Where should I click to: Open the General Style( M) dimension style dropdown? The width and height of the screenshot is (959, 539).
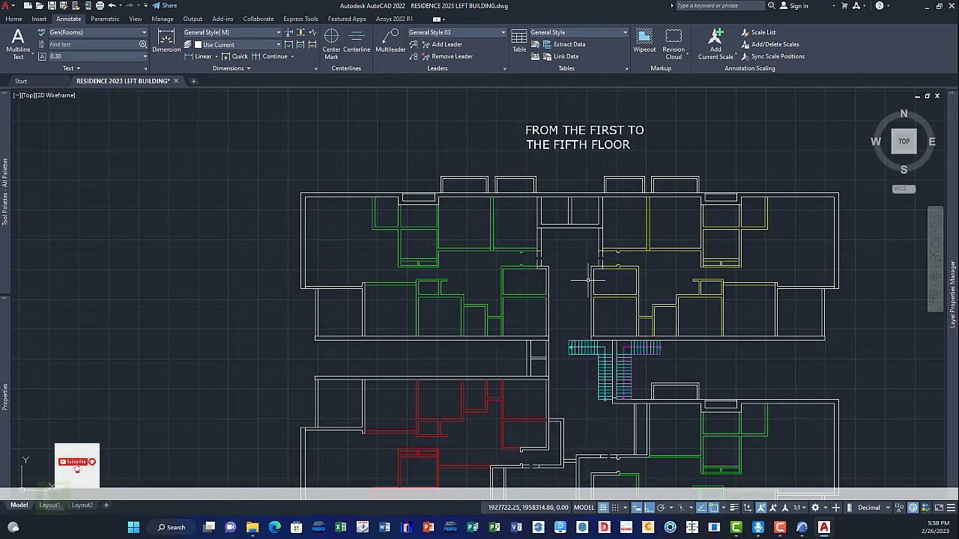pyautogui.click(x=232, y=32)
